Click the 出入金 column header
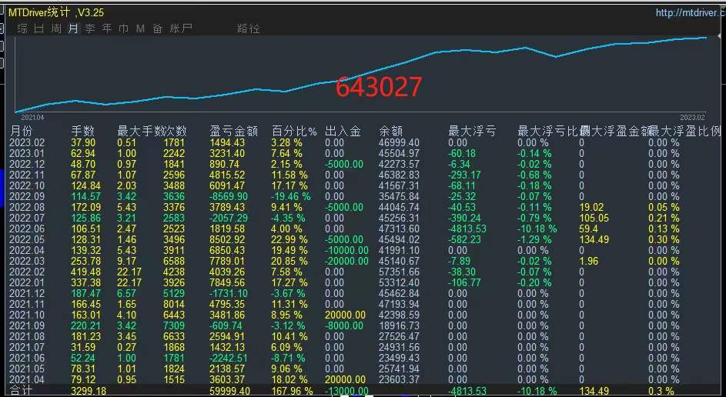The image size is (726, 397). 343,132
